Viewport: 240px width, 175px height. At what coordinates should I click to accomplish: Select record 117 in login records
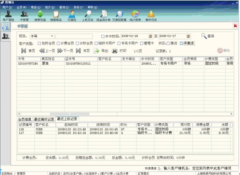click(21, 133)
